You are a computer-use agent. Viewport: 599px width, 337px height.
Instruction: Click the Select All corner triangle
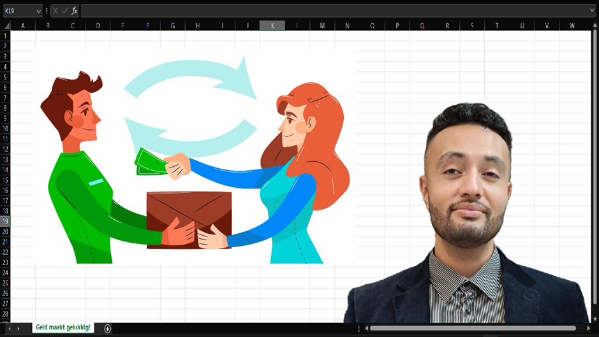pos(5,25)
